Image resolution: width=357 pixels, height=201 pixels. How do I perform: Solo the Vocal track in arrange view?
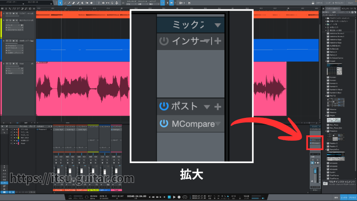tap(10, 63)
